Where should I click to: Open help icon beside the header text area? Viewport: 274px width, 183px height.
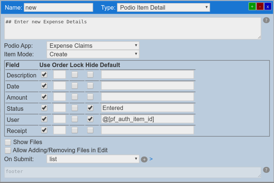(x=266, y=20)
